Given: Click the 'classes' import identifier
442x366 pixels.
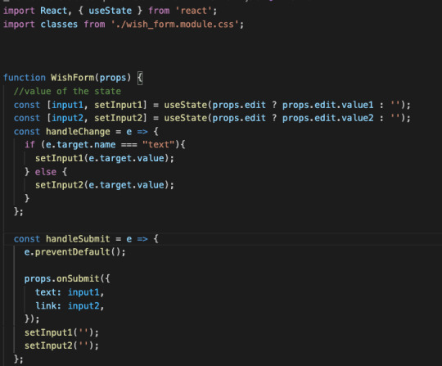Looking at the screenshot, I should pyautogui.click(x=59, y=25).
